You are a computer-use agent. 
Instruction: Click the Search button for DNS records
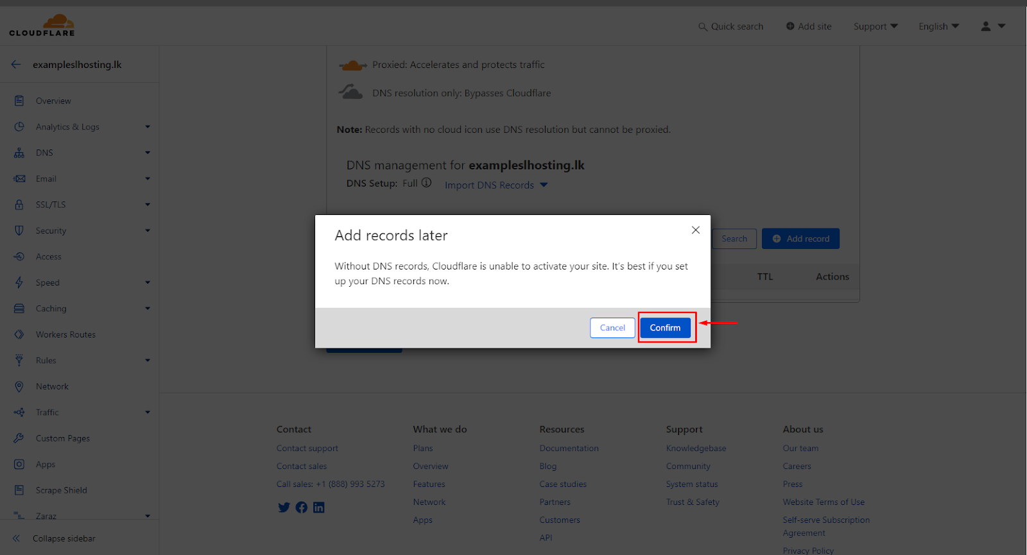pyautogui.click(x=734, y=239)
